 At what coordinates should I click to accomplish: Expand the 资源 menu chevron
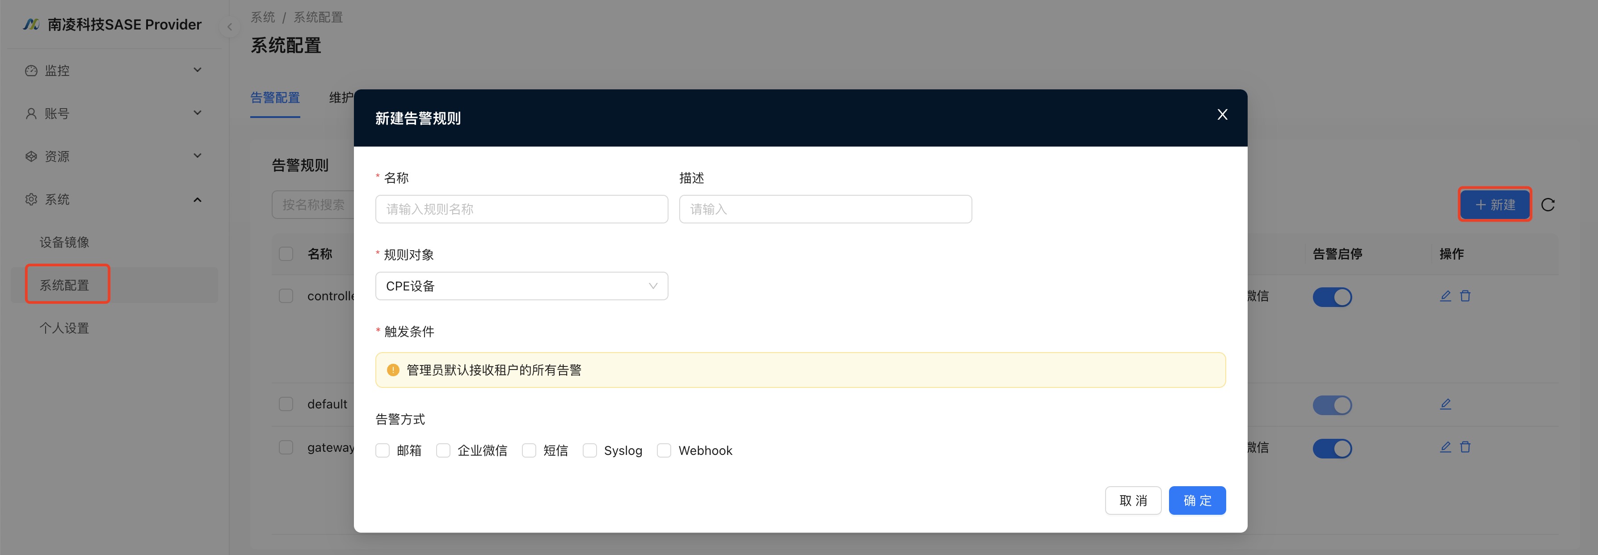[197, 156]
